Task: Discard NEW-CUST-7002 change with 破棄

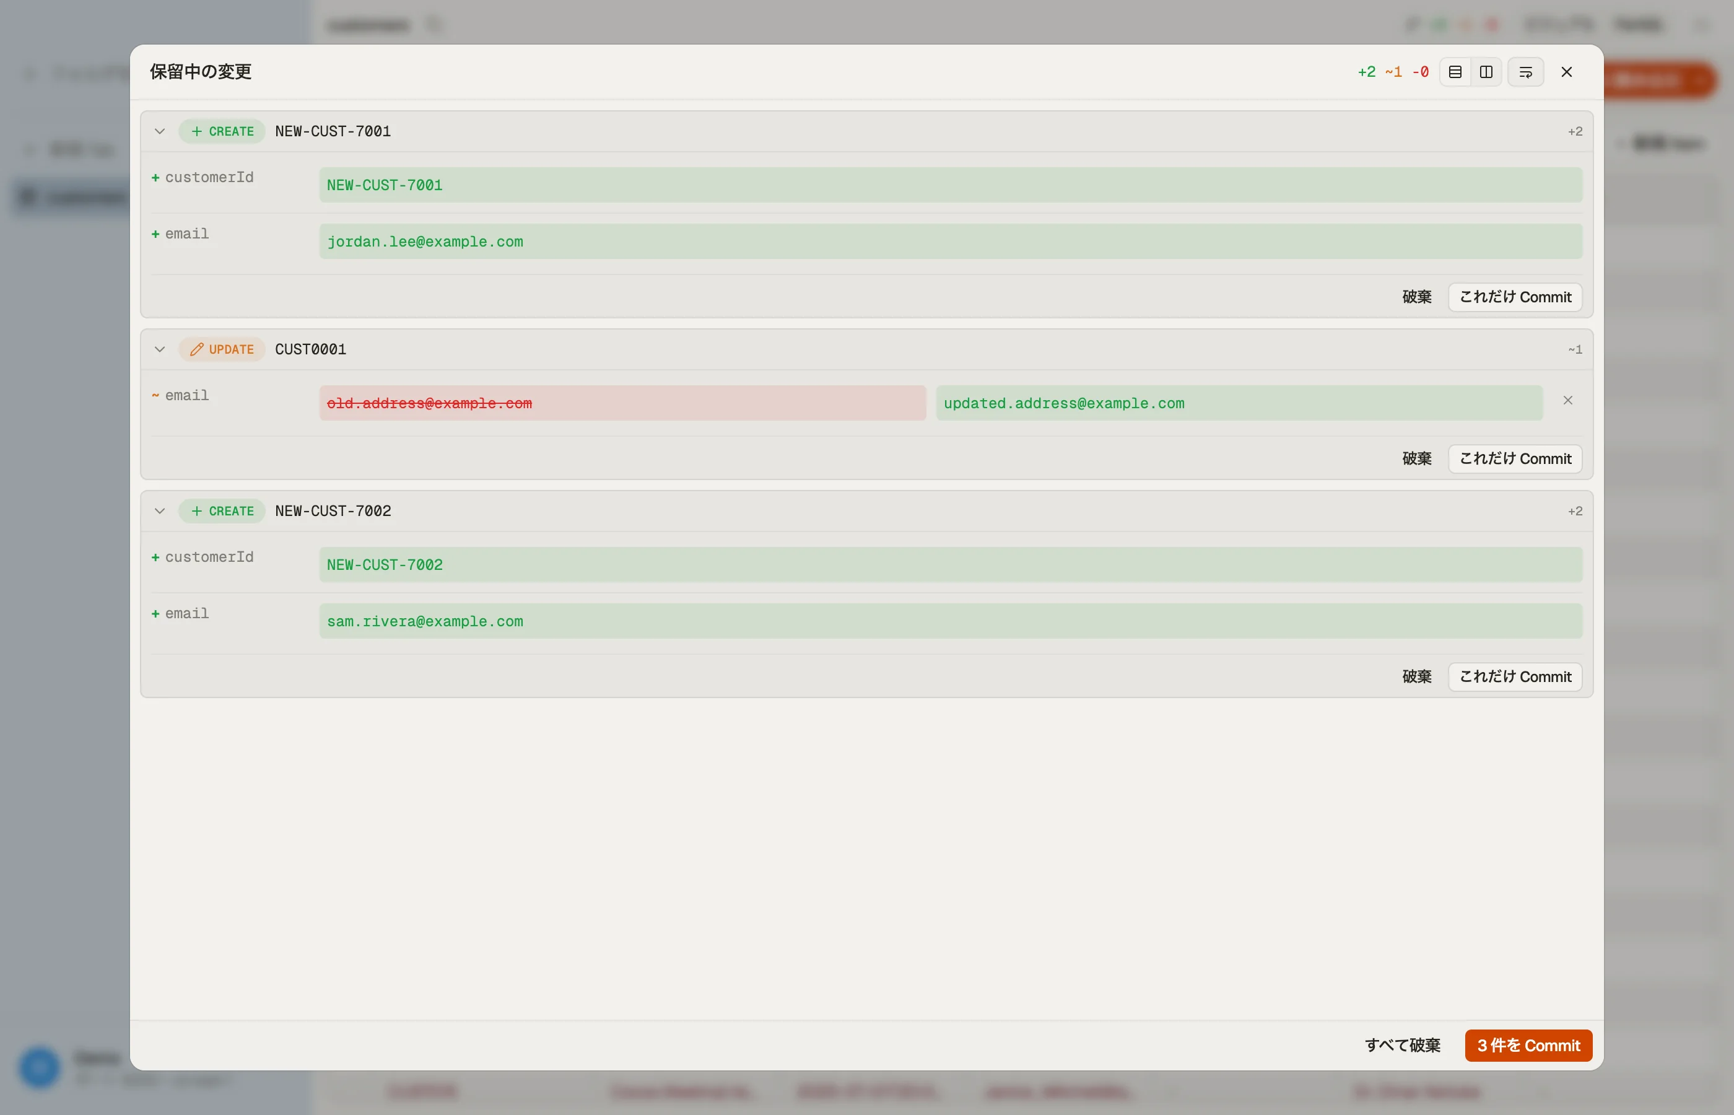Action: click(x=1416, y=676)
